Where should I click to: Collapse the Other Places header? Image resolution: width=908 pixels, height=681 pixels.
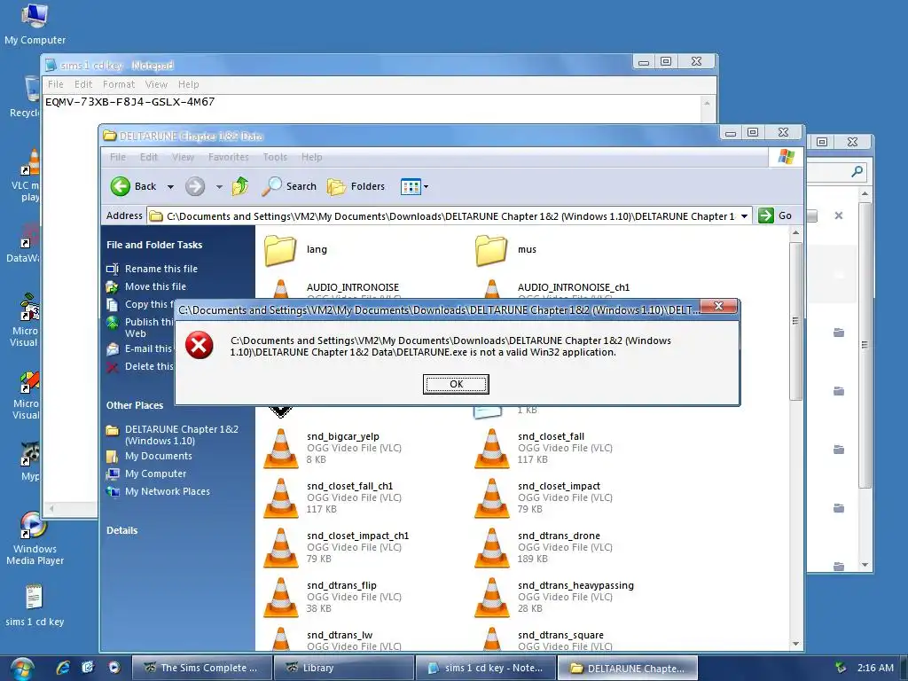(x=135, y=405)
